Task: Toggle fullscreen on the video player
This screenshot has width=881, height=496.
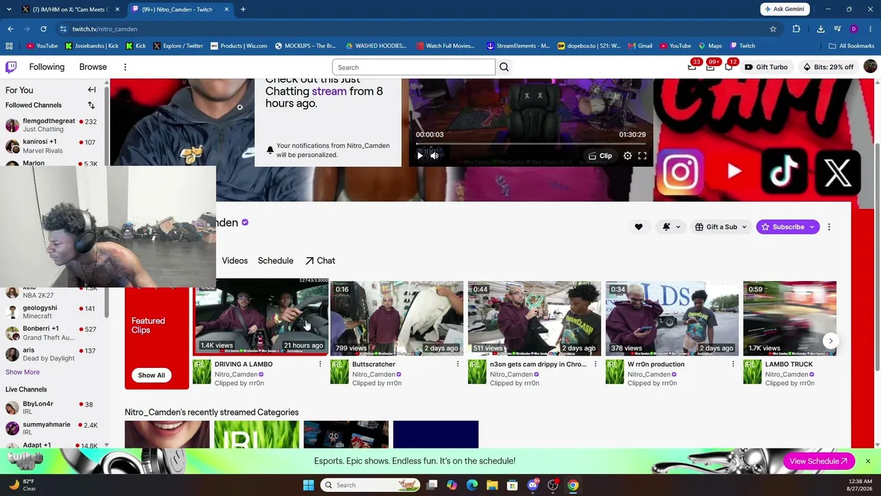Action: [642, 156]
